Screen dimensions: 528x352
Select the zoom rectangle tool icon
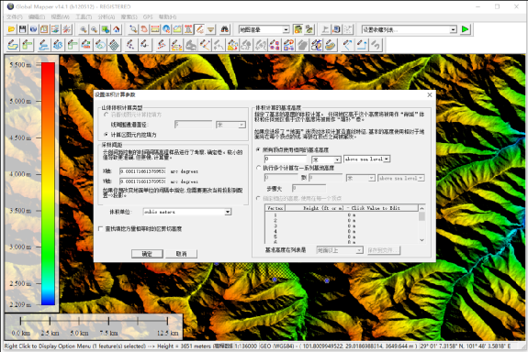point(133,29)
